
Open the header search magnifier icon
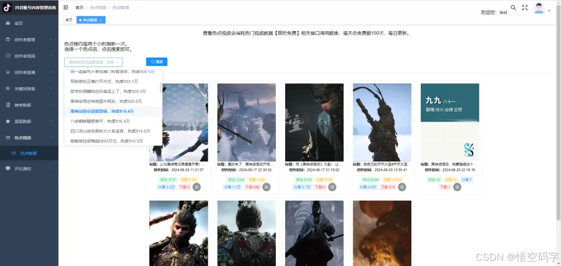(513, 7)
